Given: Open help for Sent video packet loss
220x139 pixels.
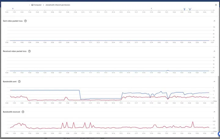Looking at the screenshot, I should click(25, 21).
